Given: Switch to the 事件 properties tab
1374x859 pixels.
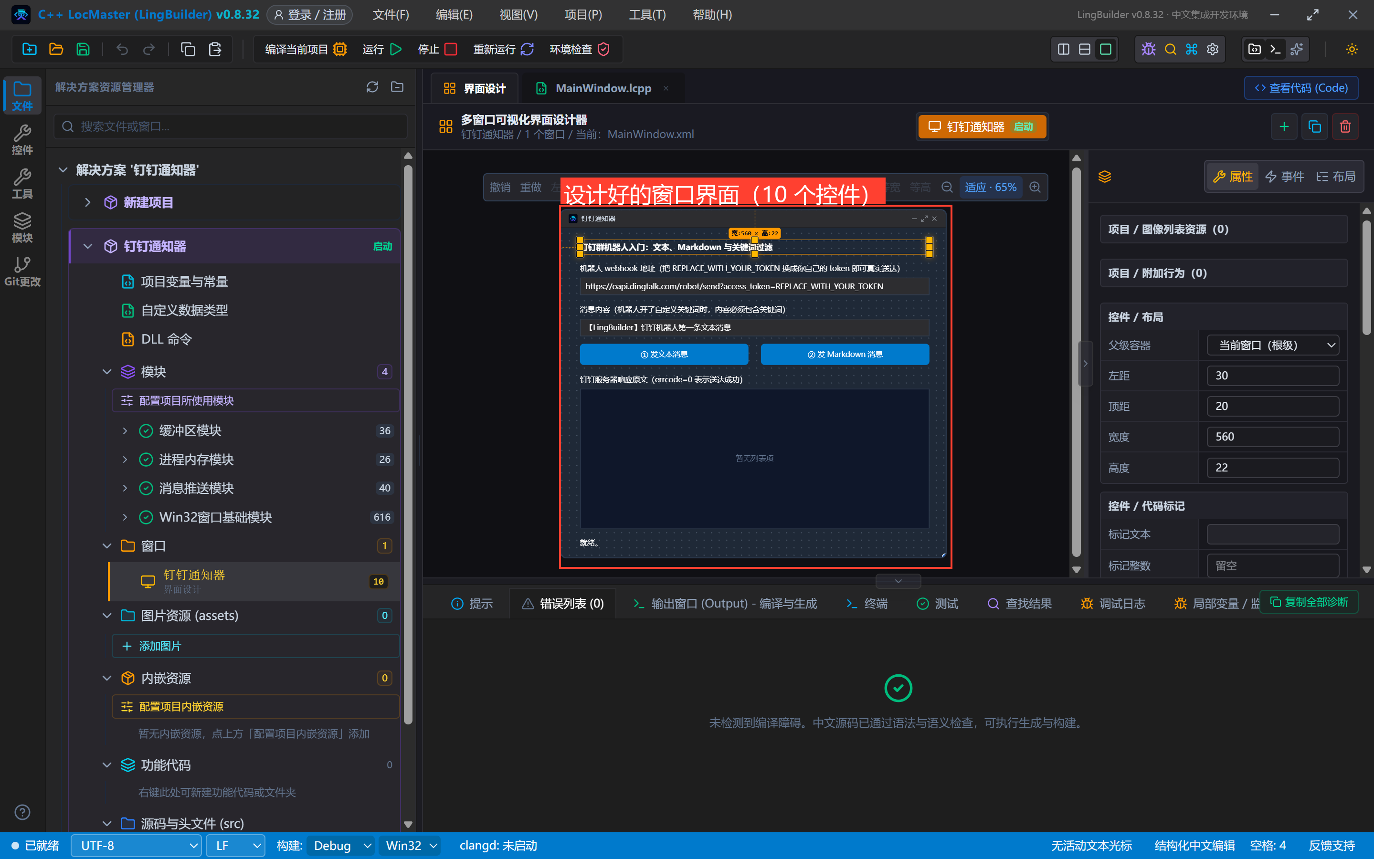Looking at the screenshot, I should (1285, 177).
